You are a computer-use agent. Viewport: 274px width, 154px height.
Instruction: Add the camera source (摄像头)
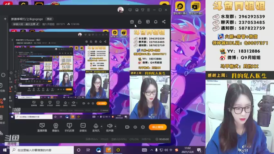tap(56, 125)
